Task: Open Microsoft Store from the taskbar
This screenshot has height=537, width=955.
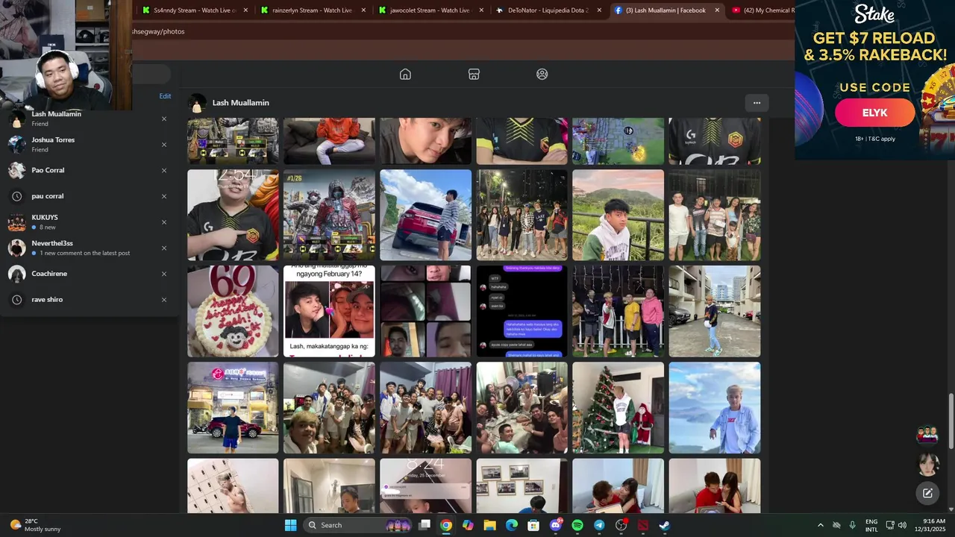Action: tap(533, 525)
